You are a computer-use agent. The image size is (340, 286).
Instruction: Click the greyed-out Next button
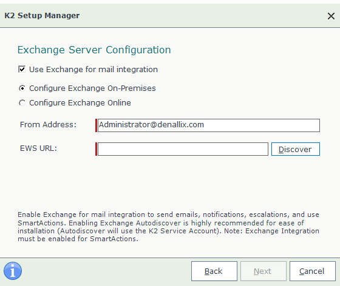(x=263, y=271)
